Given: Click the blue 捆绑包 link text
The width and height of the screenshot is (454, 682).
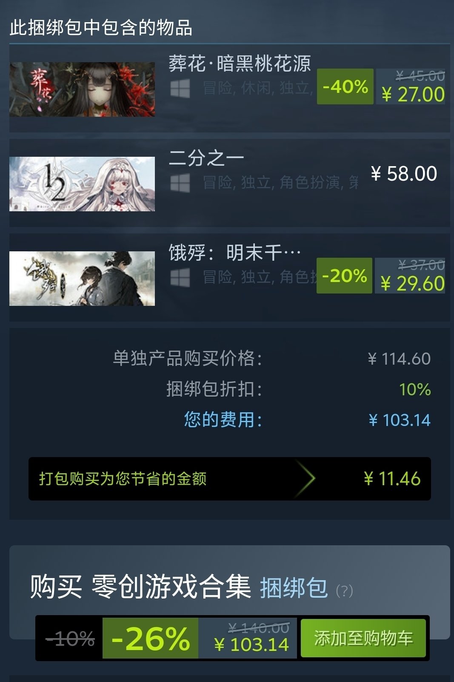Looking at the screenshot, I should coord(294,588).
